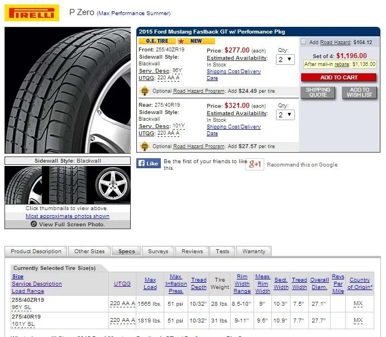
Task: Click the Meas. Rim Width column header
Action: (x=263, y=284)
